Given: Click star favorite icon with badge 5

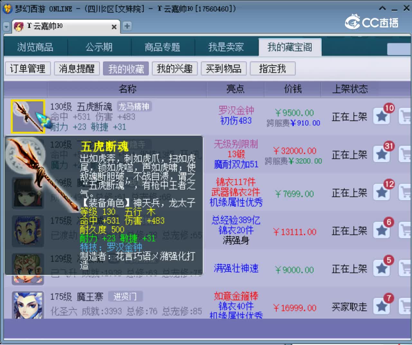Looking at the screenshot, I should tap(382, 268).
